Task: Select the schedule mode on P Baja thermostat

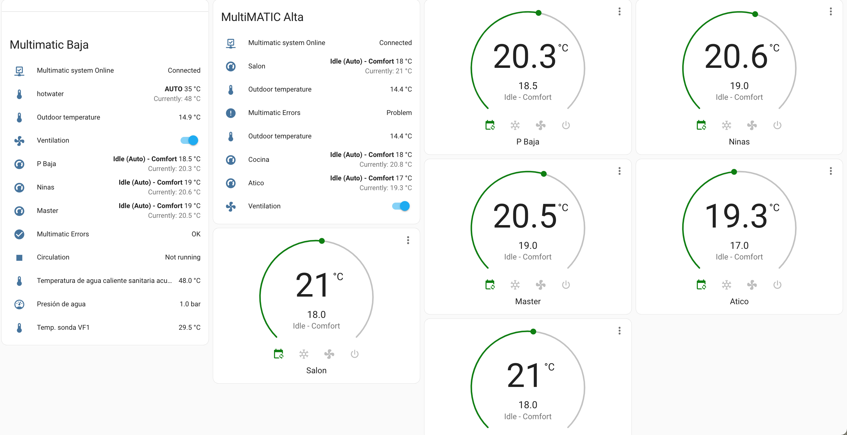Action: pos(490,125)
